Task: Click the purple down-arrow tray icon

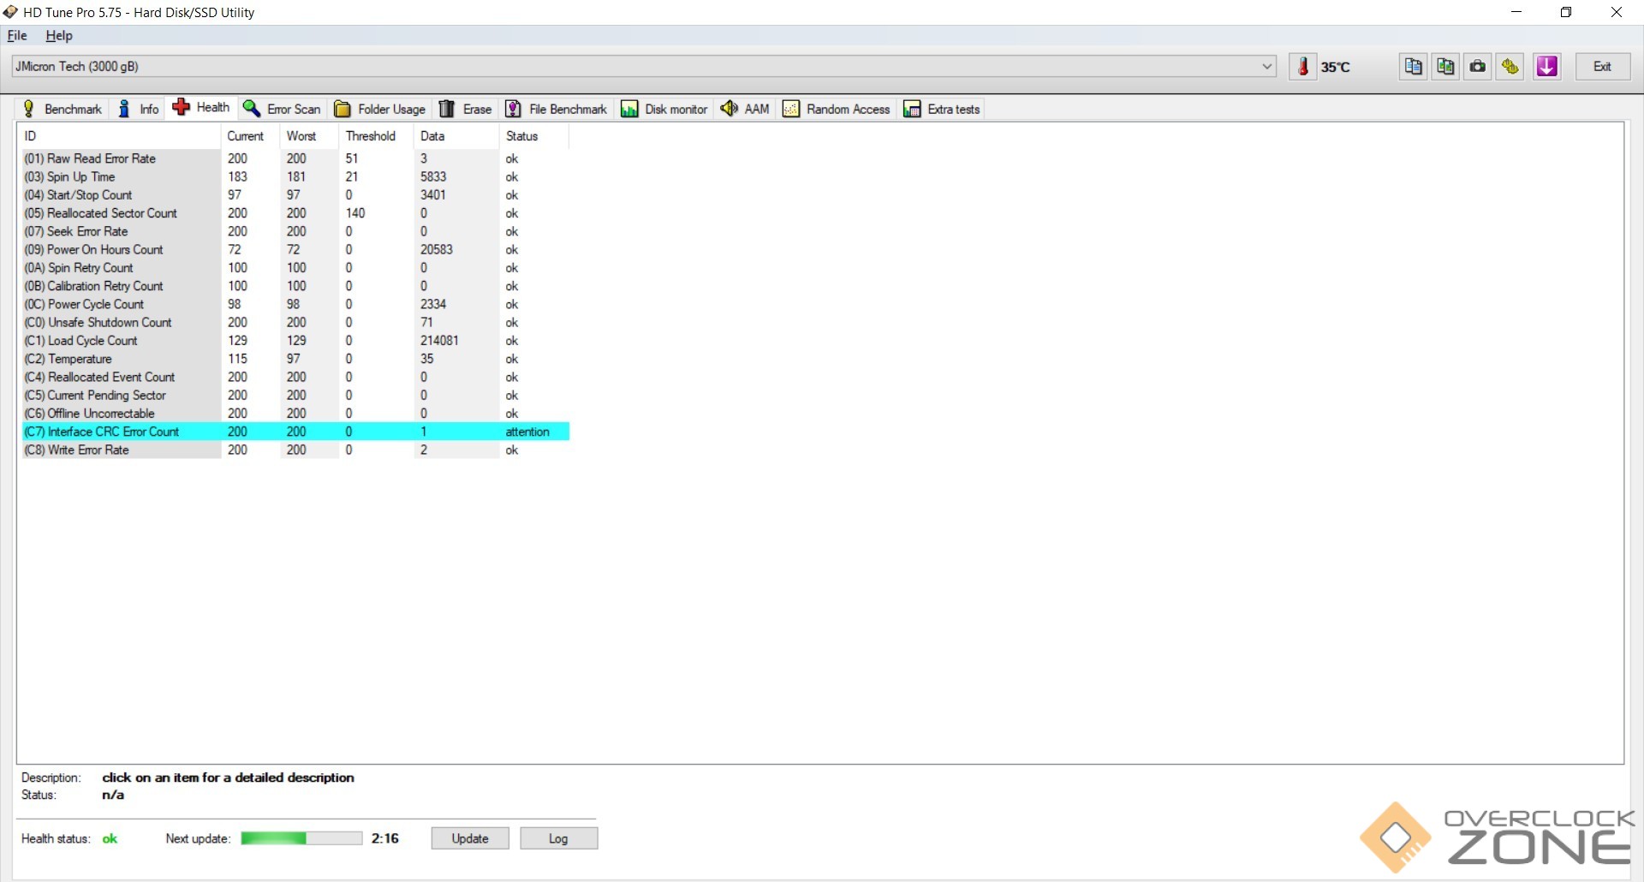Action: tap(1546, 67)
